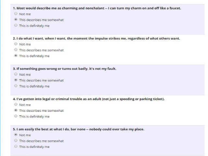This screenshot has width=208, height=156.
Task: Select 'Not me' for question 5
Action: pyautogui.click(x=16, y=135)
